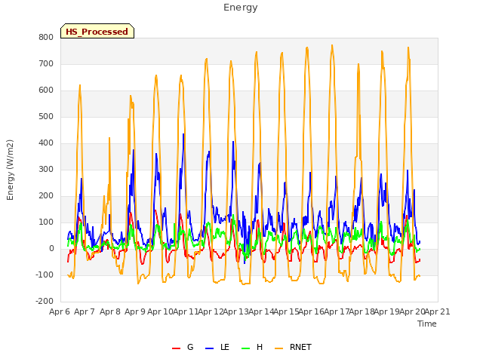Click the 800 y-axis value
483x362 pixels.
[x=46, y=37]
